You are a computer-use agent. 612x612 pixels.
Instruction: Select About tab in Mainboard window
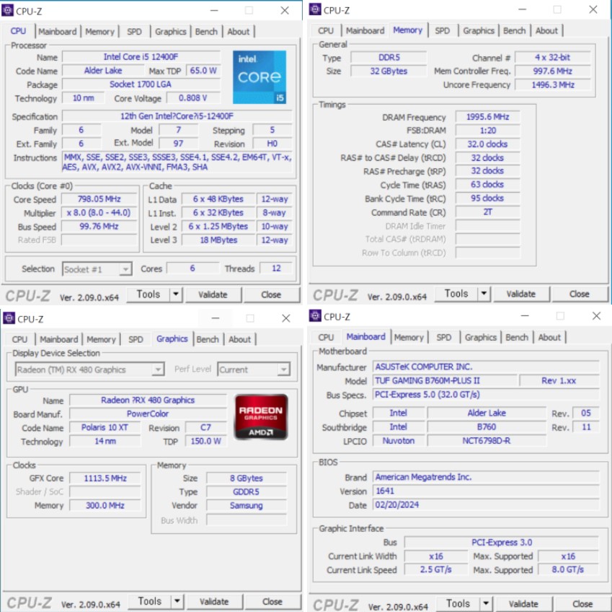pos(549,337)
